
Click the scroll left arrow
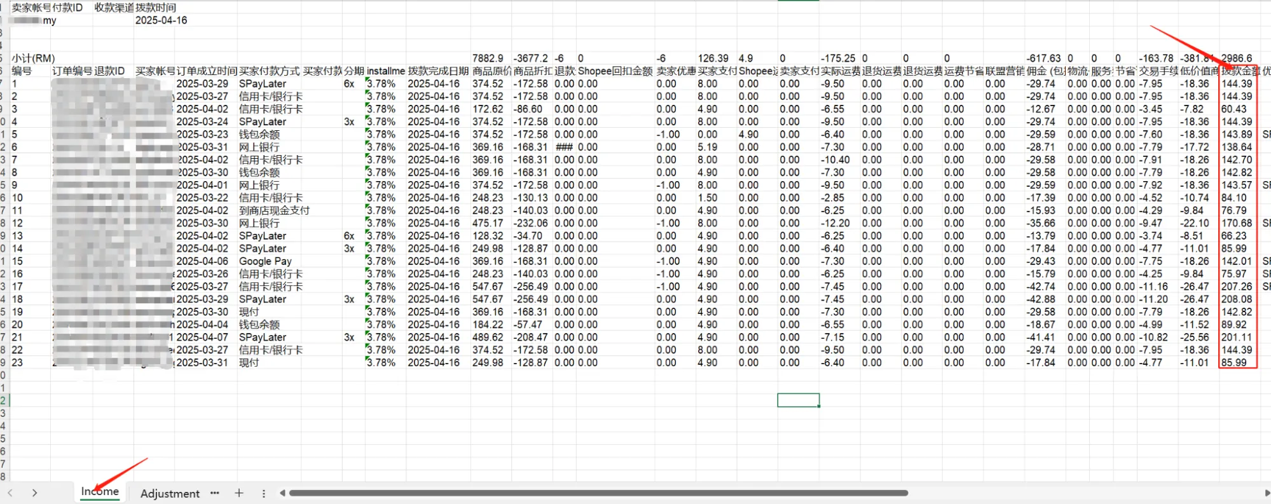[282, 493]
